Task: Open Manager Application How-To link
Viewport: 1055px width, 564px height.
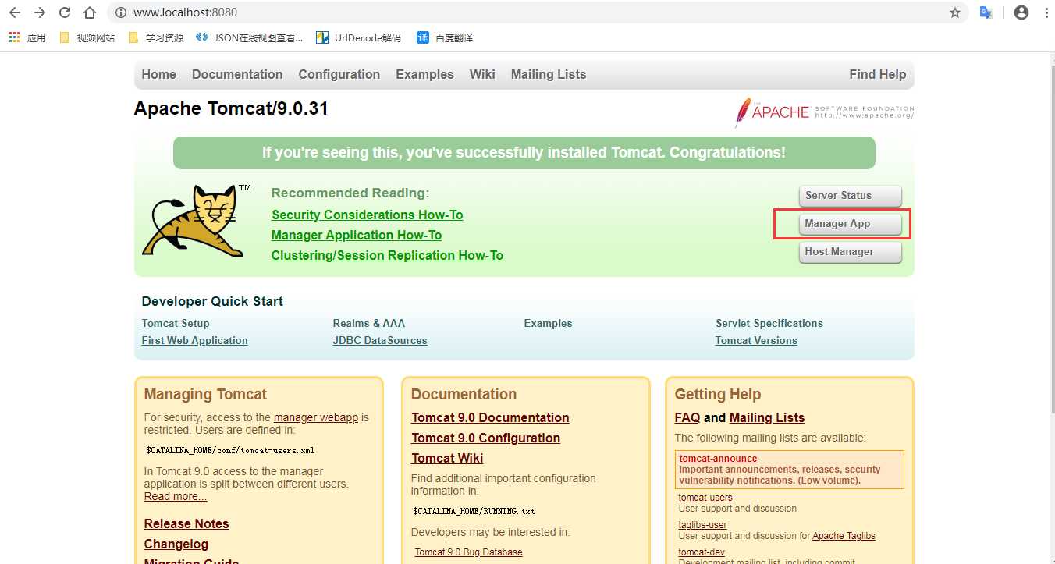Action: 357,235
